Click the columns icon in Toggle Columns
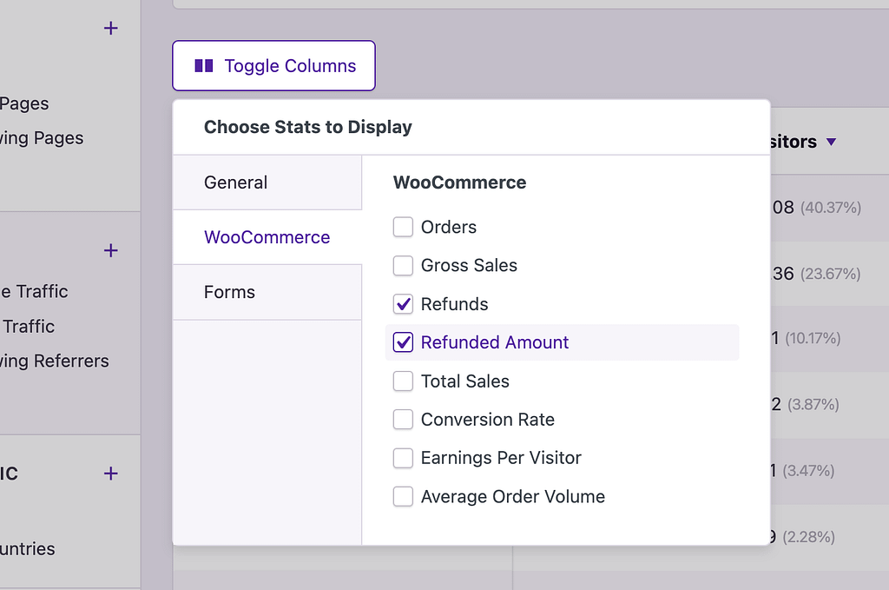The height and width of the screenshot is (590, 889). click(204, 66)
